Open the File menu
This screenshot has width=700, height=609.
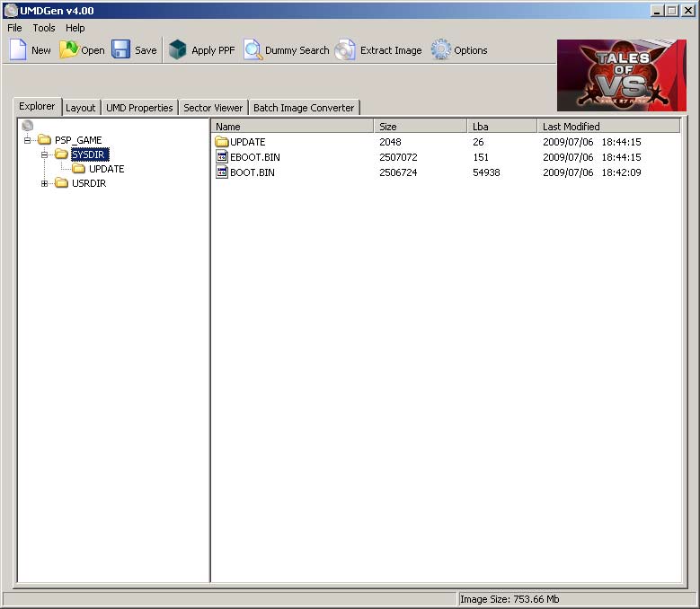(x=14, y=28)
